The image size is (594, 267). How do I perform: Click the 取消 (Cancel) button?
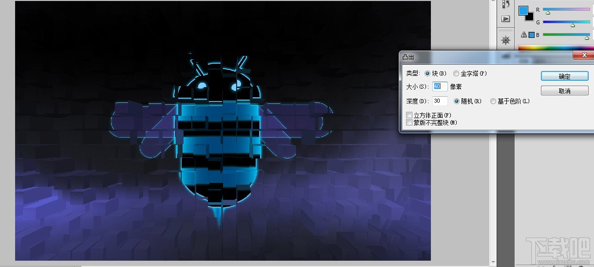coord(565,90)
